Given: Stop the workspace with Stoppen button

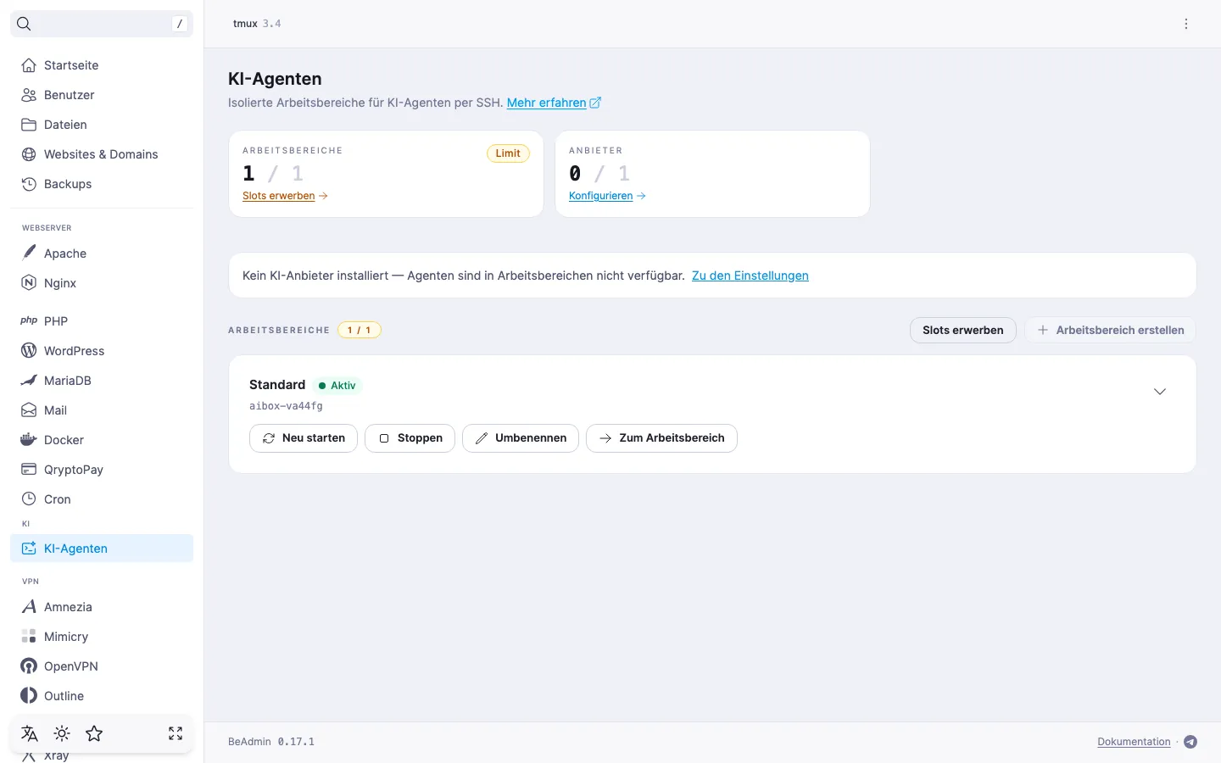Looking at the screenshot, I should (x=410, y=438).
